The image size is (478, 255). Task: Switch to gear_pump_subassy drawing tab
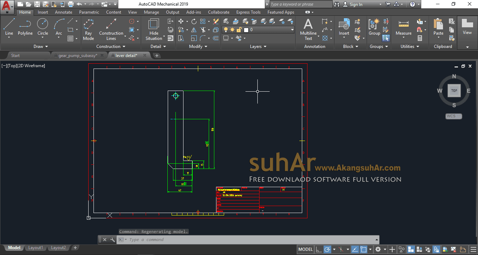pyautogui.click(x=78, y=56)
